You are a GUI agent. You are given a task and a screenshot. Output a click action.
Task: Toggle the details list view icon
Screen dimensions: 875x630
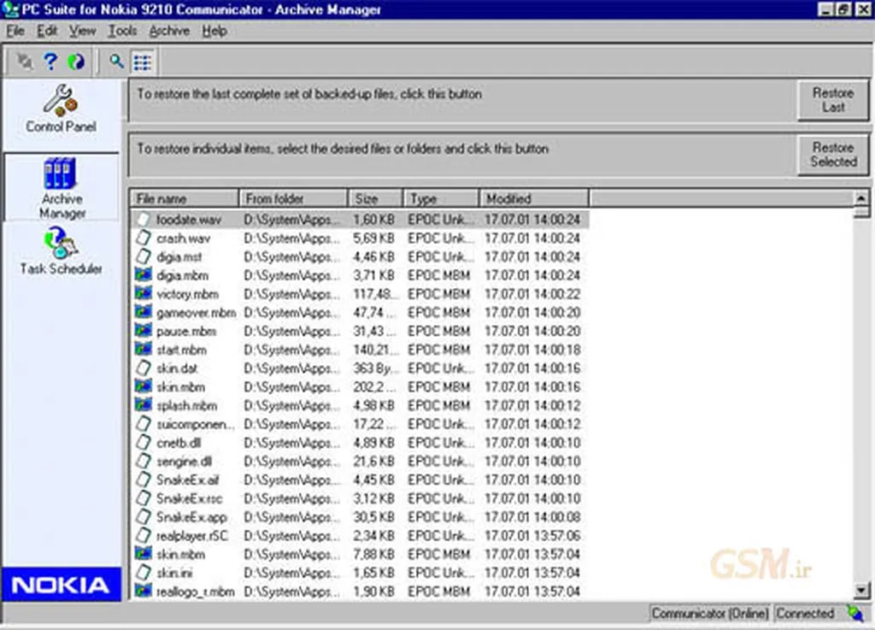point(143,62)
